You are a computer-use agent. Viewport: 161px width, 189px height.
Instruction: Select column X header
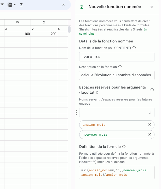click(x=44, y=23)
